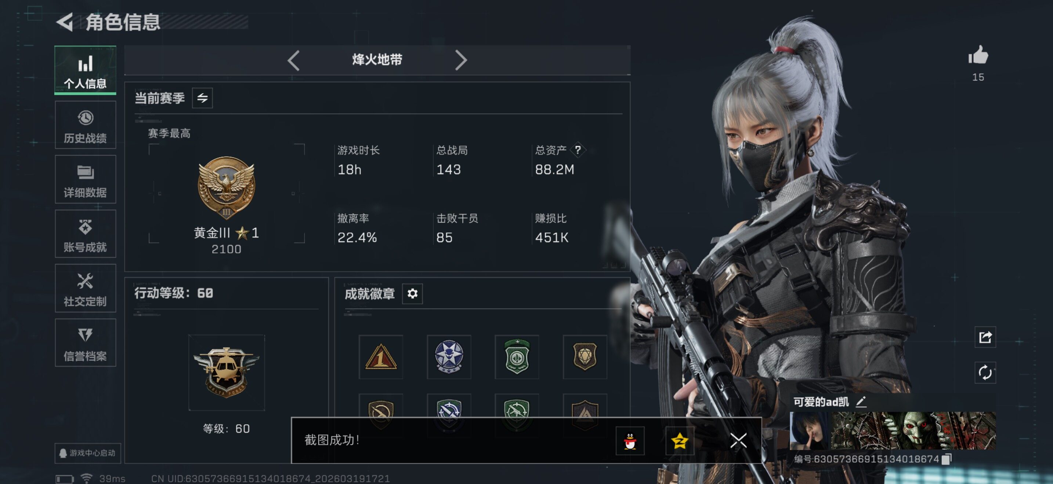The image size is (1053, 484).
Task: Click the back arrow beside 角色信息
Action: pos(65,22)
